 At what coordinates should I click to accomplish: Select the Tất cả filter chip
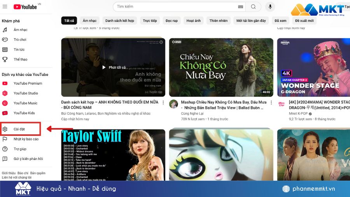69,21
